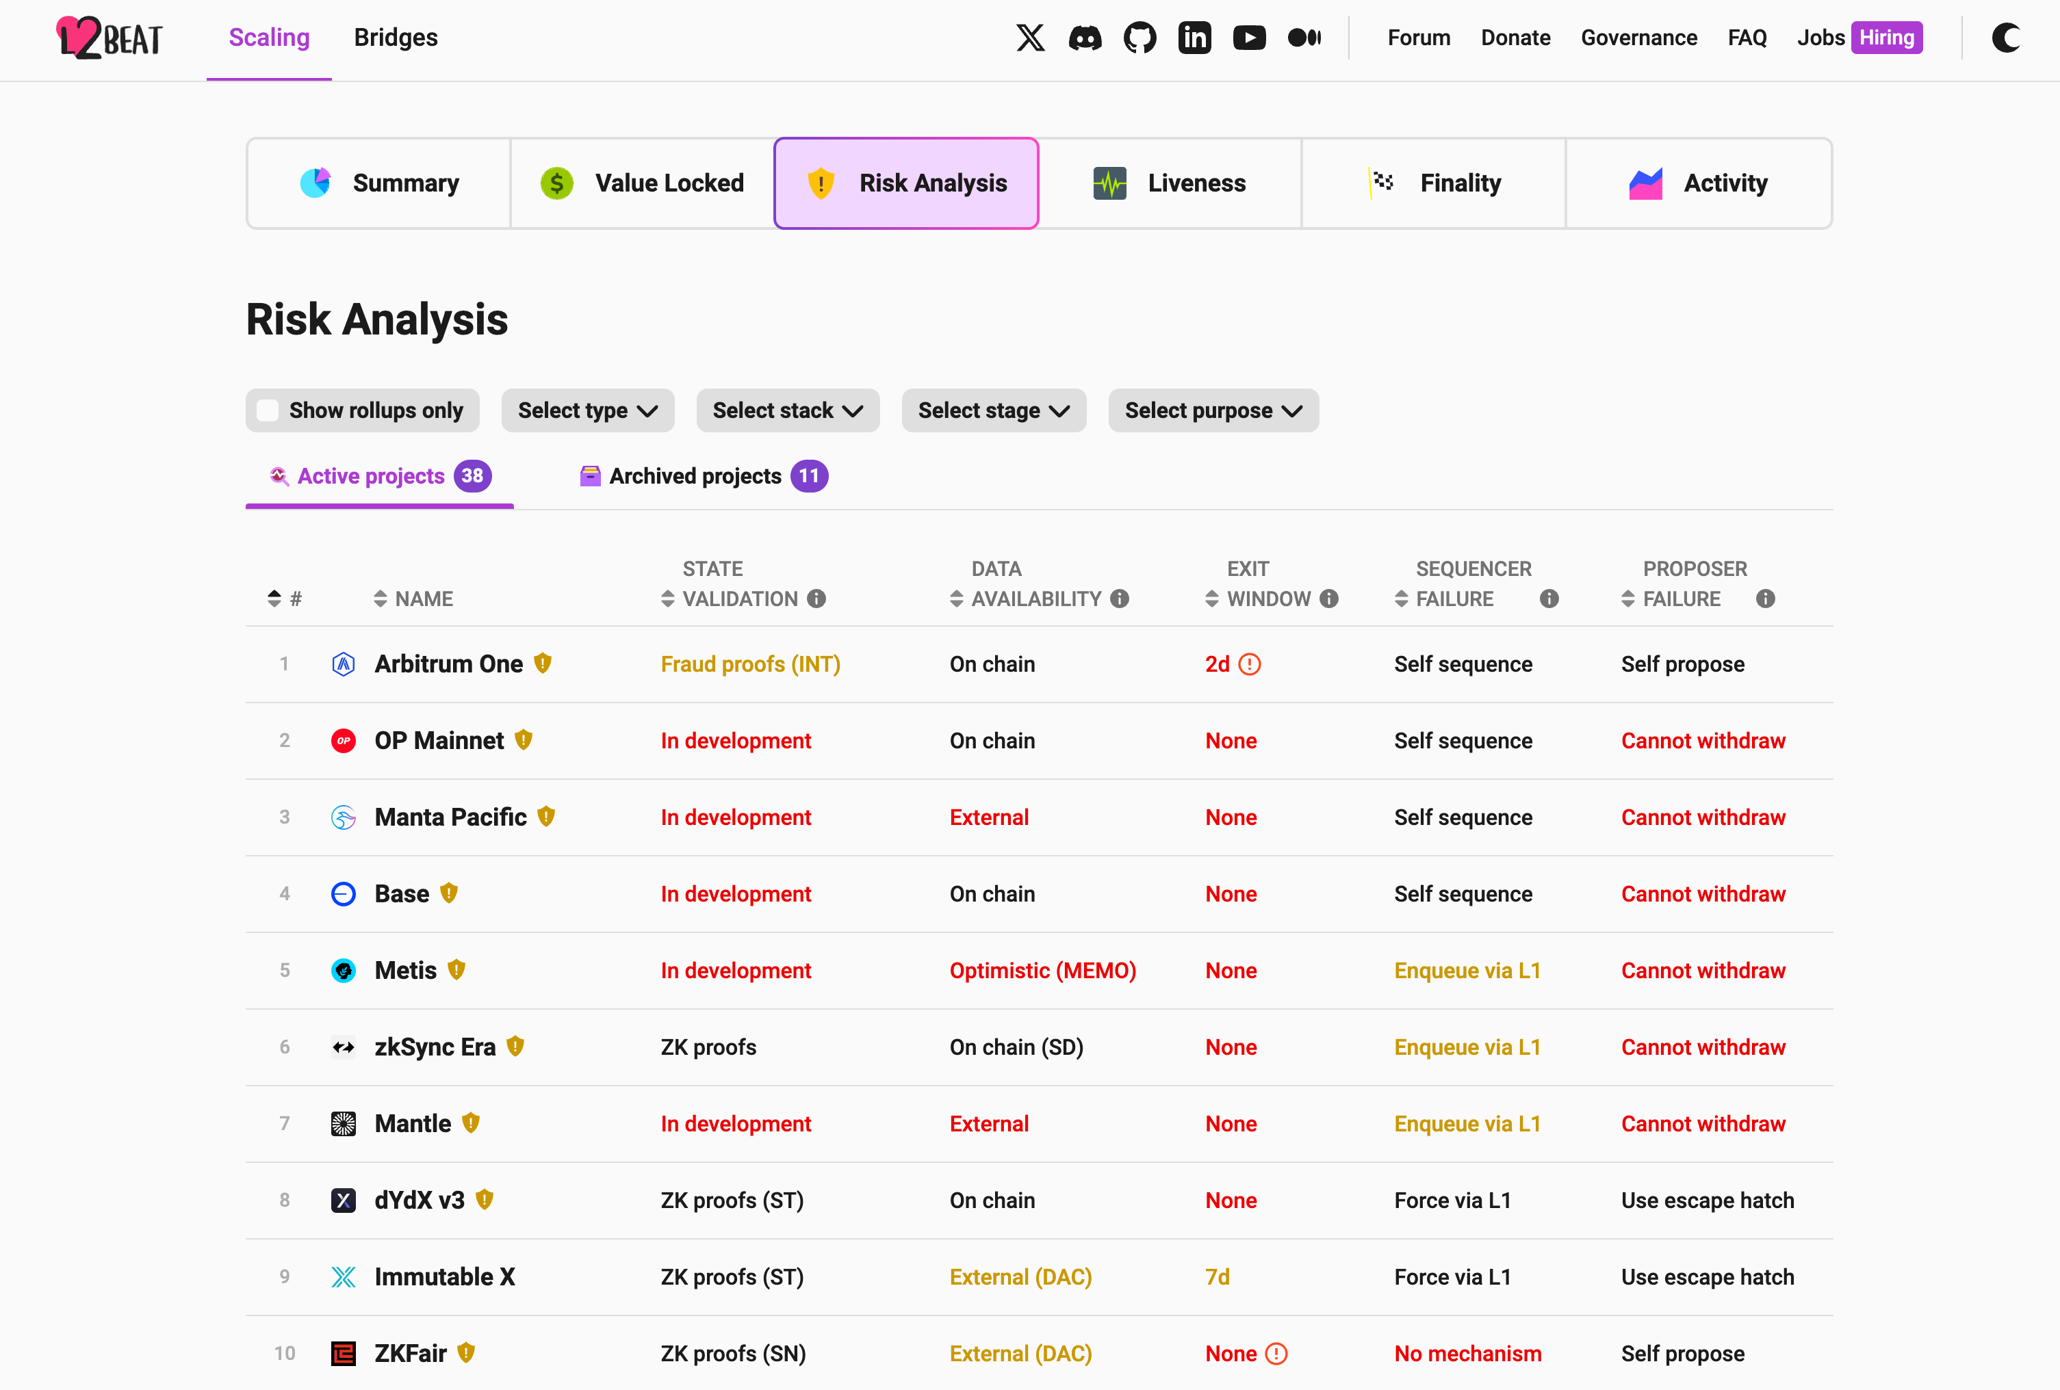The width and height of the screenshot is (2060, 1390).
Task: Click the L2BEAT logo
Action: 109,37
